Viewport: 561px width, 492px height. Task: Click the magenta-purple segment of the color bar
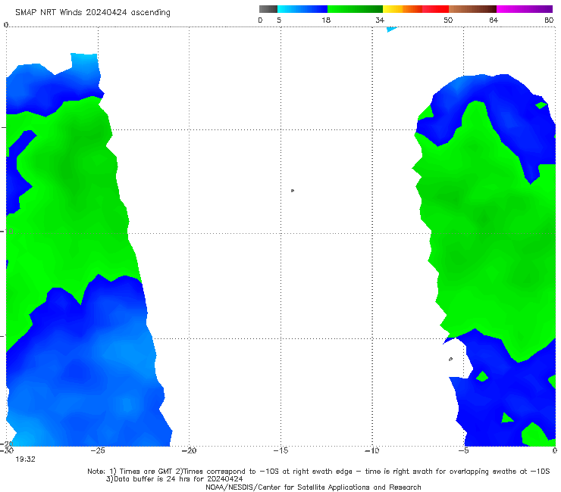[x=525, y=9]
